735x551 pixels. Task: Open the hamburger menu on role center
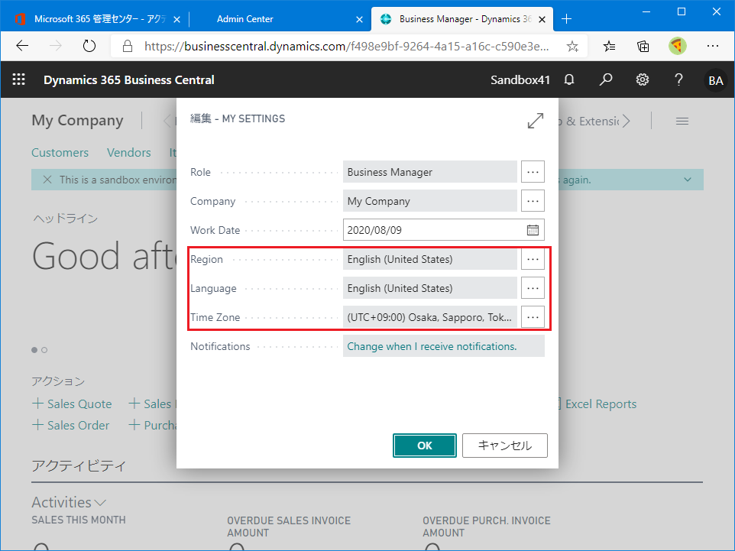(682, 122)
